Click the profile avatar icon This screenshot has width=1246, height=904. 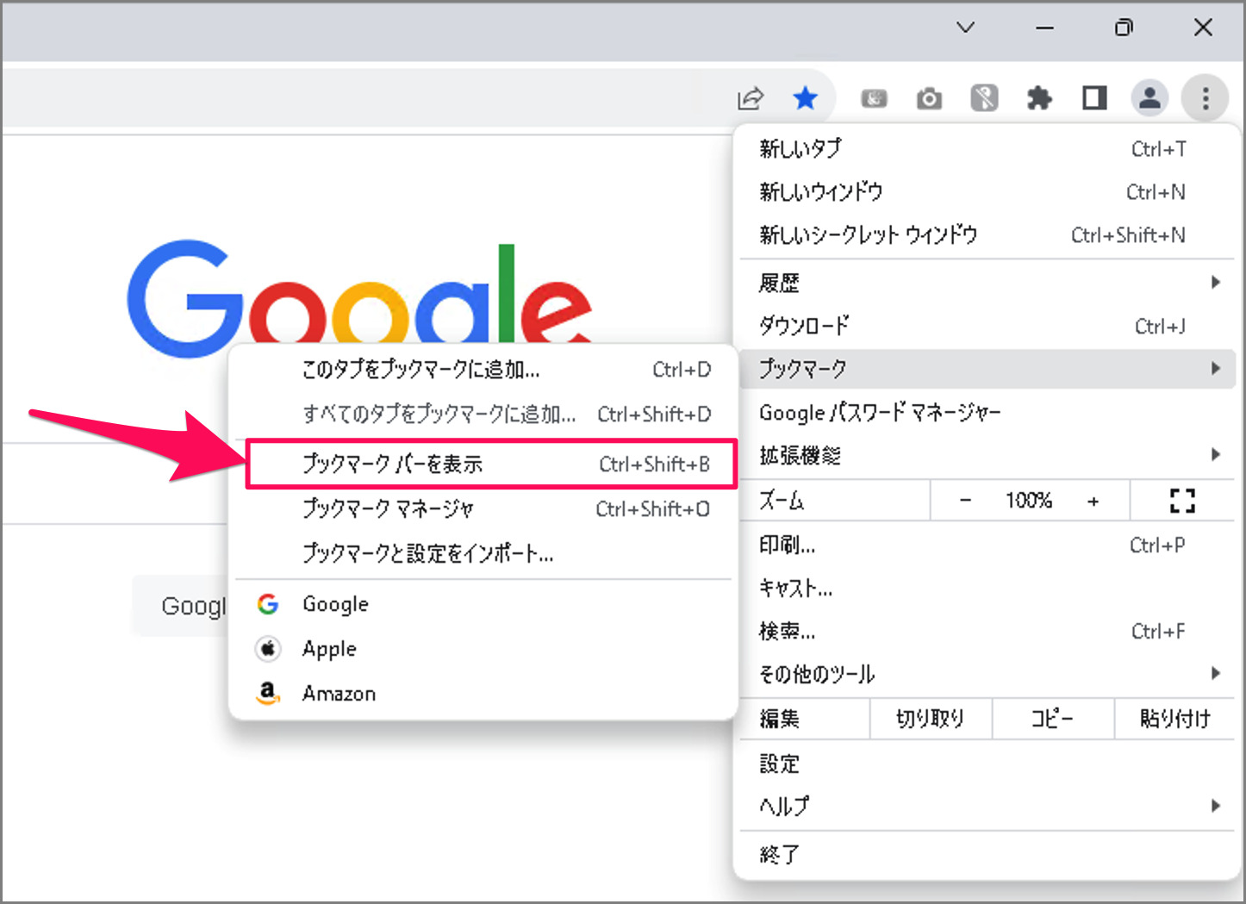[x=1149, y=97]
